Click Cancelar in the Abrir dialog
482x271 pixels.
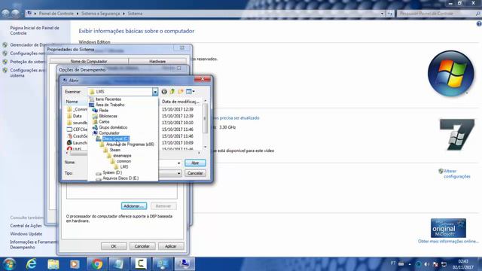195,173
